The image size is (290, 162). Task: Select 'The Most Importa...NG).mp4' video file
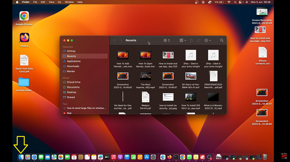click(x=145, y=80)
